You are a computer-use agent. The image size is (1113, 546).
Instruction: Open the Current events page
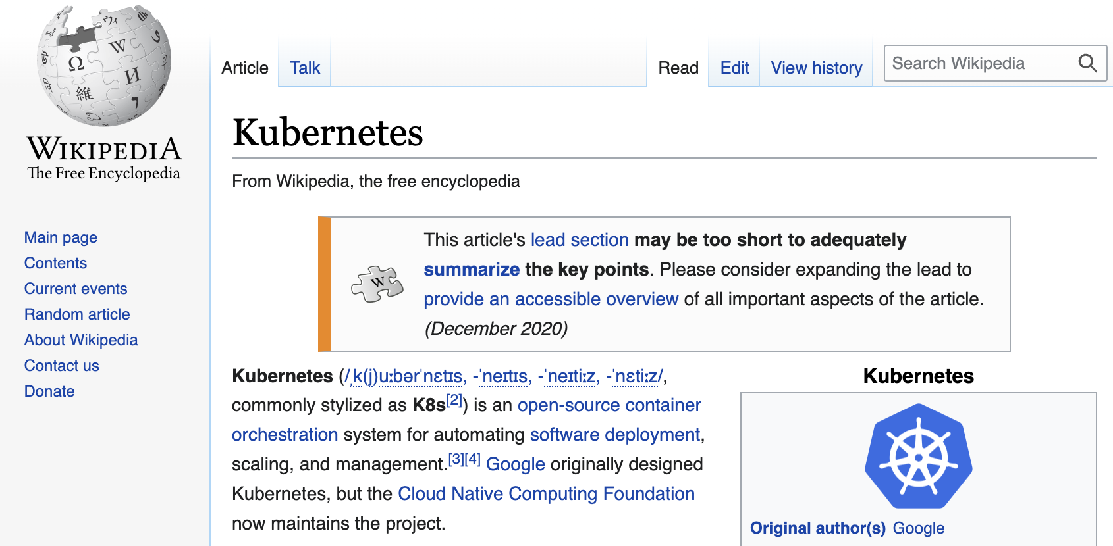coord(75,288)
